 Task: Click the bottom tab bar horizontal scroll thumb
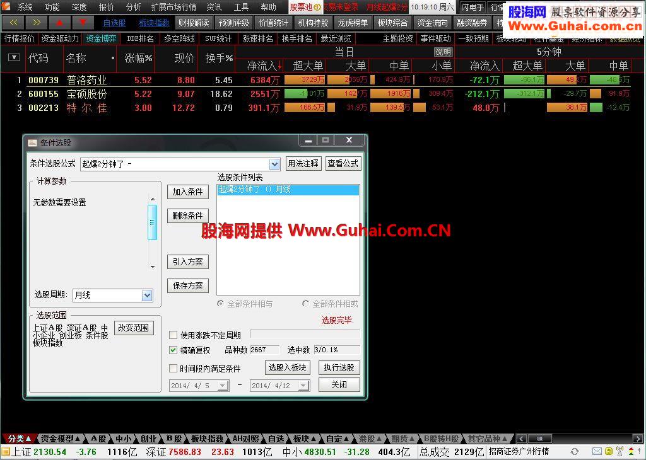[540, 439]
